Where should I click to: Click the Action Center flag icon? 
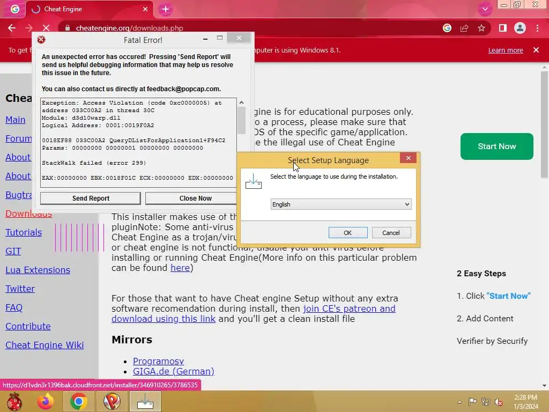[472, 402]
